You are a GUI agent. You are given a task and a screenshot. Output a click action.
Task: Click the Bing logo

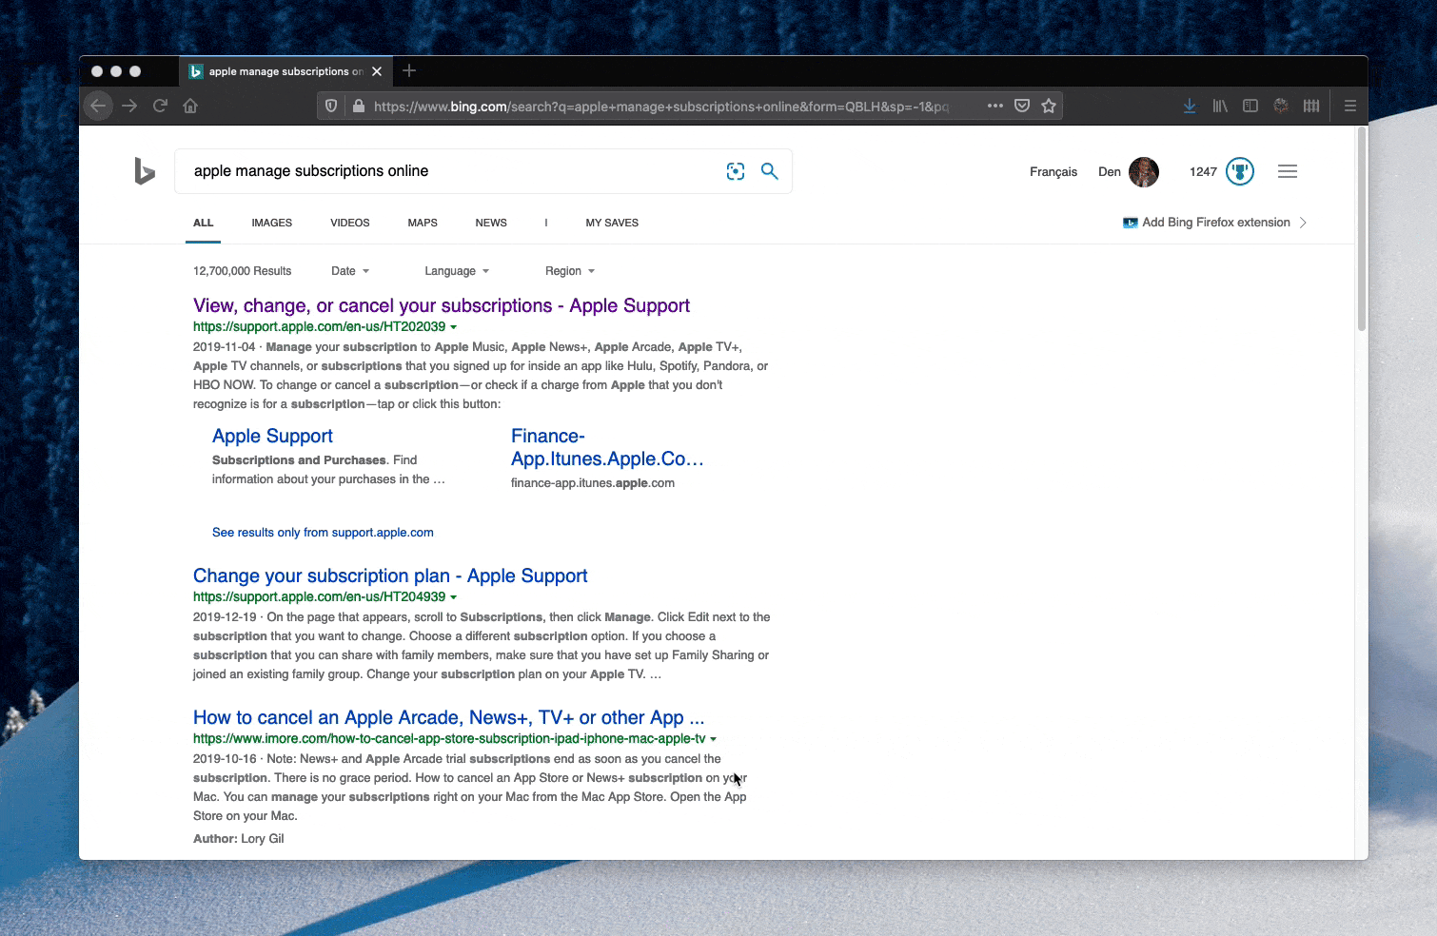pos(145,171)
